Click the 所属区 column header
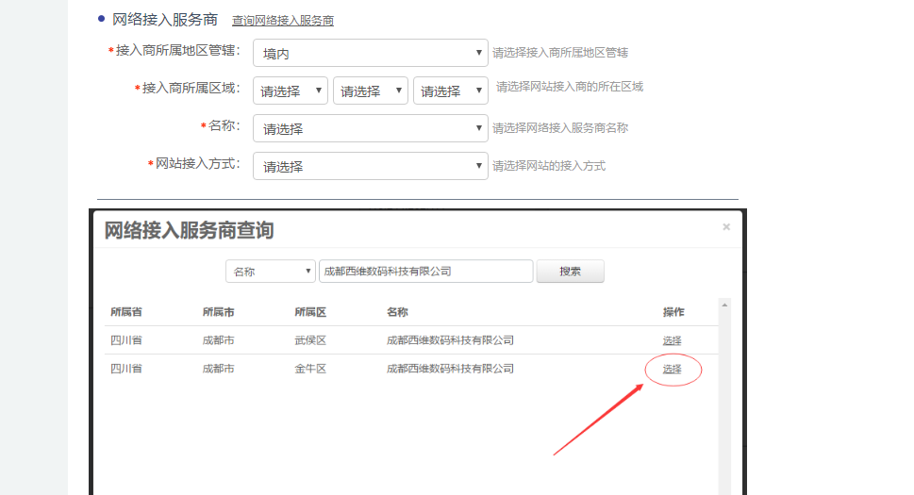This screenshot has width=914, height=495. click(310, 312)
